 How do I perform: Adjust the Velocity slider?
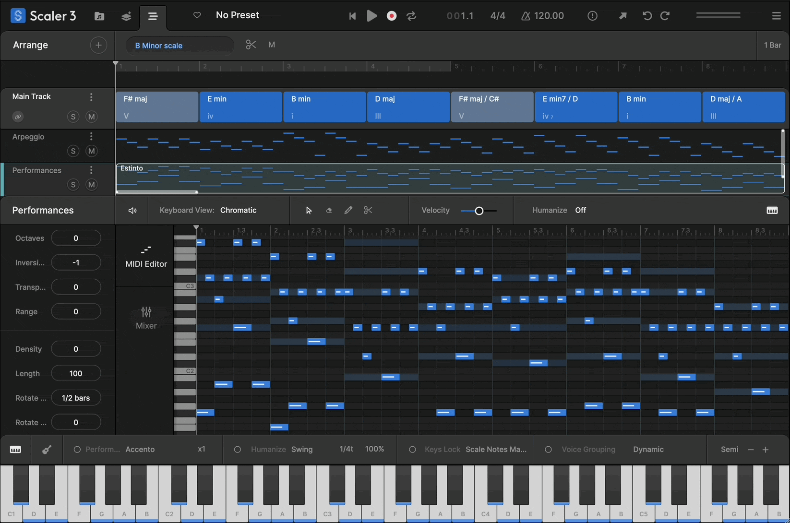coord(479,211)
